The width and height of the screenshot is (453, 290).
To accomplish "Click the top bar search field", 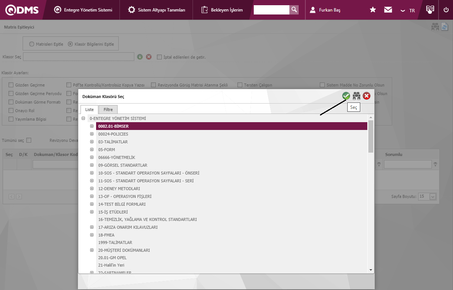I will click(x=271, y=10).
